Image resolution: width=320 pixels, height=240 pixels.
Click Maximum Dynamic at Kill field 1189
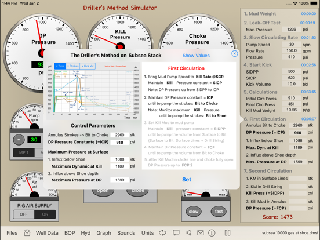coord(119,166)
